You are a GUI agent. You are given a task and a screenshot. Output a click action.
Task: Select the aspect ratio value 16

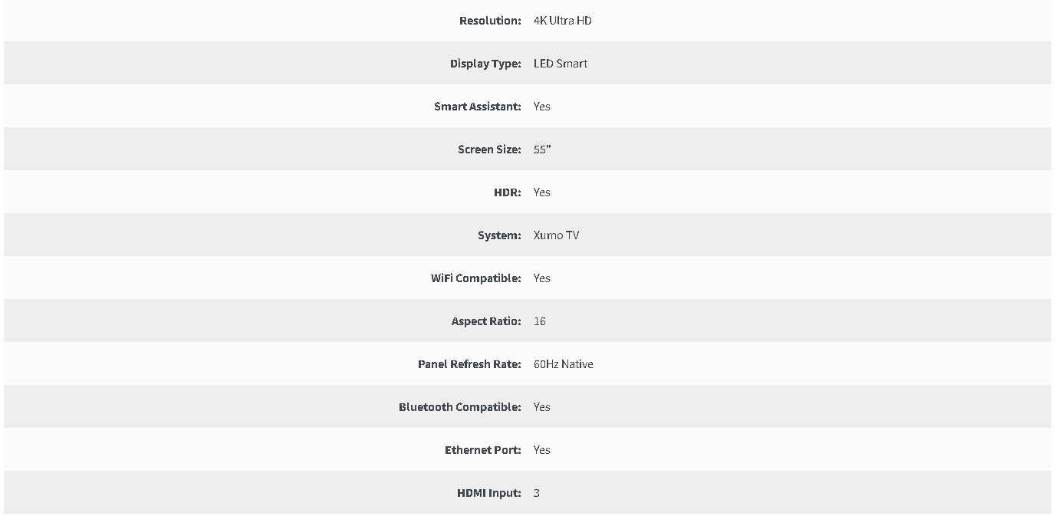coord(540,321)
